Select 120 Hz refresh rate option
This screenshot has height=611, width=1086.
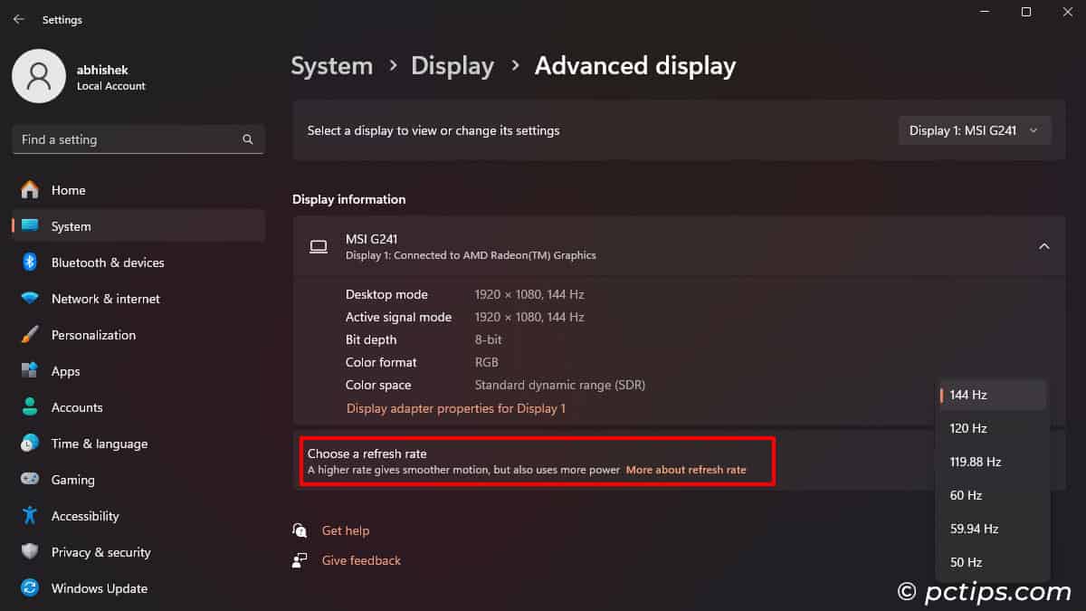coord(968,428)
